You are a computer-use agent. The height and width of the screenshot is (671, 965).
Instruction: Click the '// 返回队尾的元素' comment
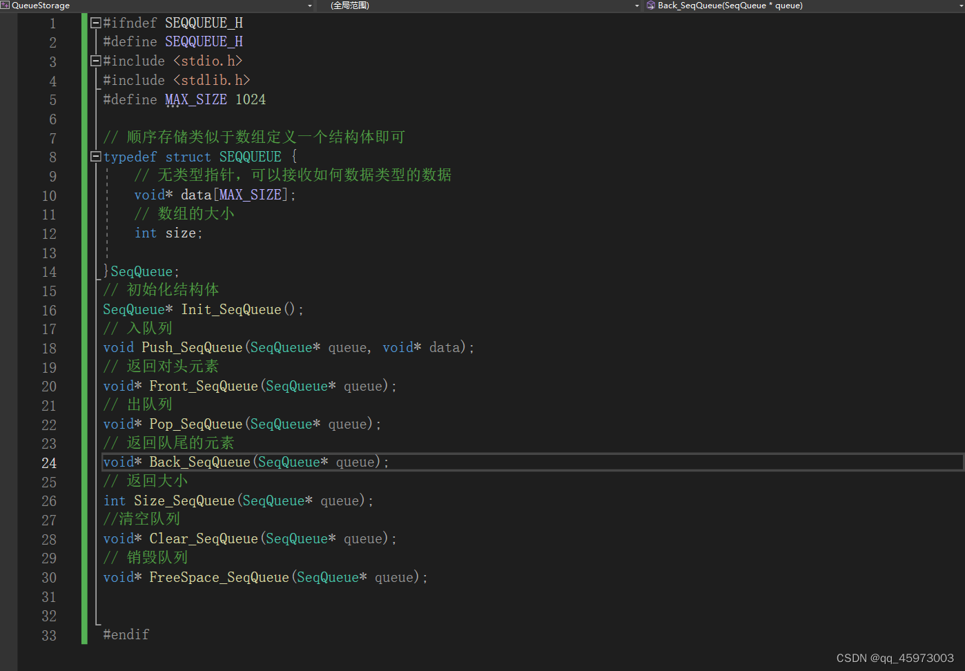168,443
